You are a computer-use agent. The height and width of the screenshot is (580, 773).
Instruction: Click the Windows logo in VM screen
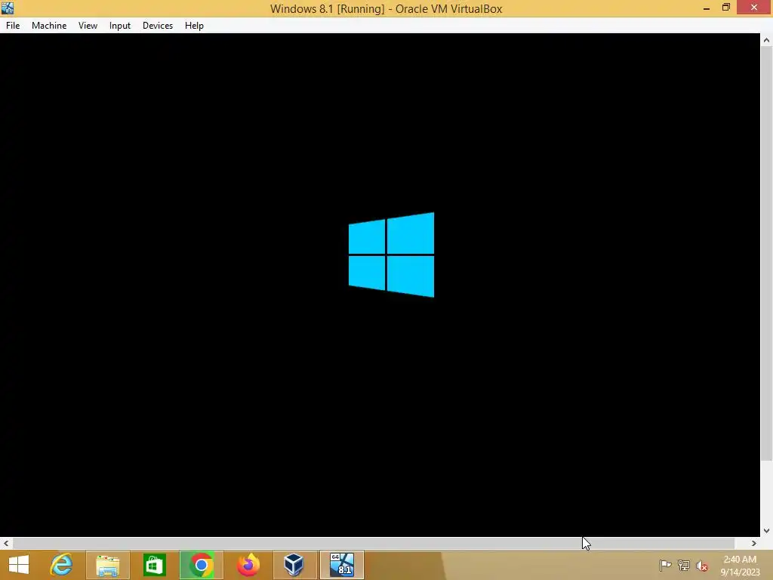[392, 255]
